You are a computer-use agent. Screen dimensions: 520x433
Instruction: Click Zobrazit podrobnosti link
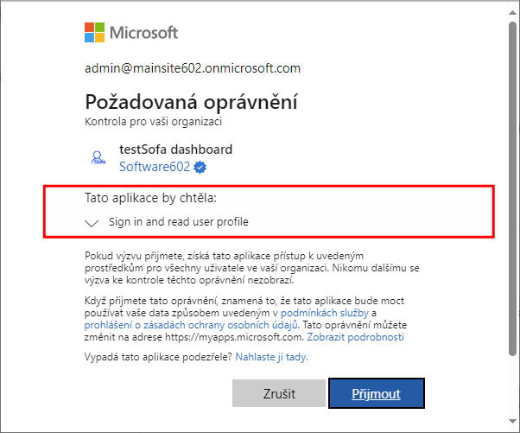pos(356,337)
